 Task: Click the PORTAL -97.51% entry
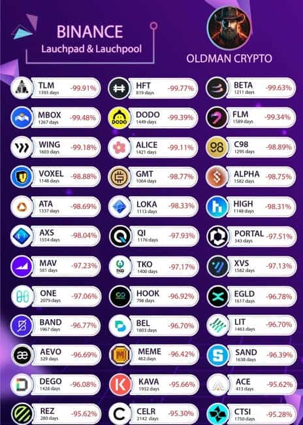(x=251, y=236)
